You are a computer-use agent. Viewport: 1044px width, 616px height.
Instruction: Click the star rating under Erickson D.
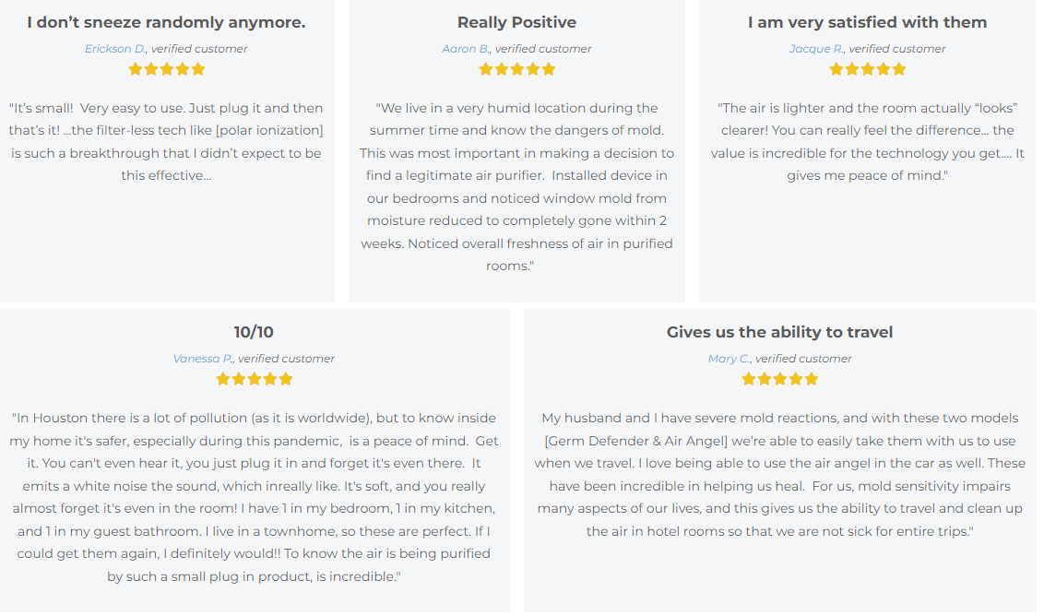(166, 69)
